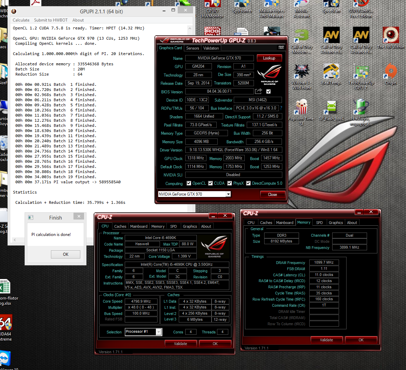Open Mobile Assistant desktop icon
406x370 pixels.
pyautogui.click(x=301, y=9)
